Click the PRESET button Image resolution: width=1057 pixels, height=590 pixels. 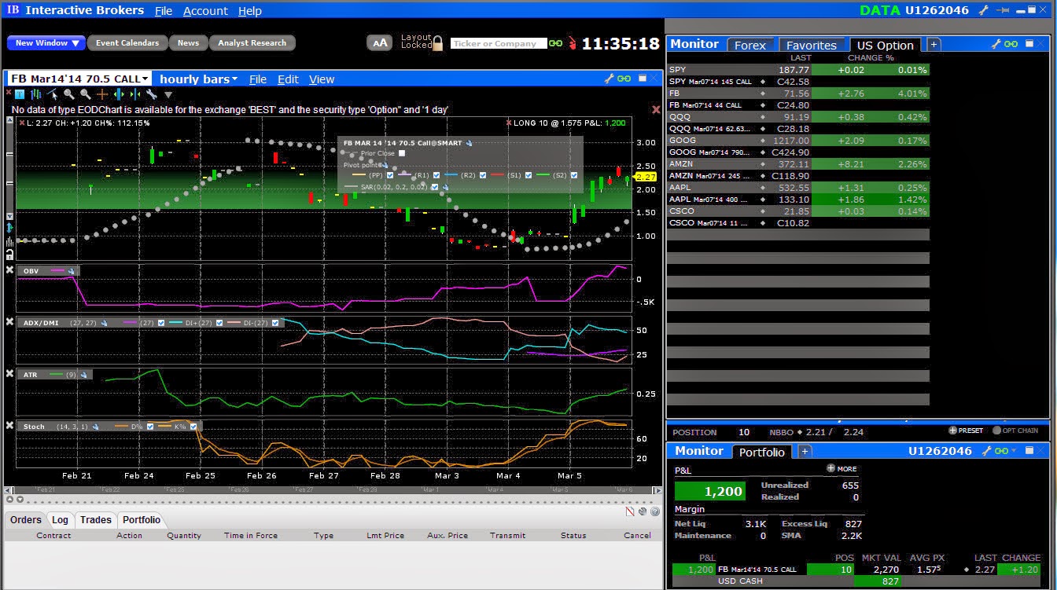point(967,431)
